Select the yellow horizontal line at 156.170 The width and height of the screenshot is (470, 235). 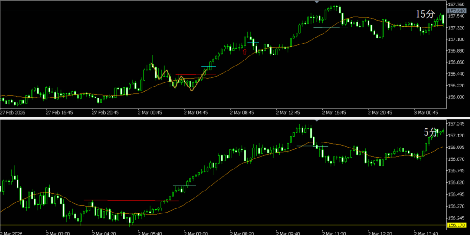click(229, 225)
